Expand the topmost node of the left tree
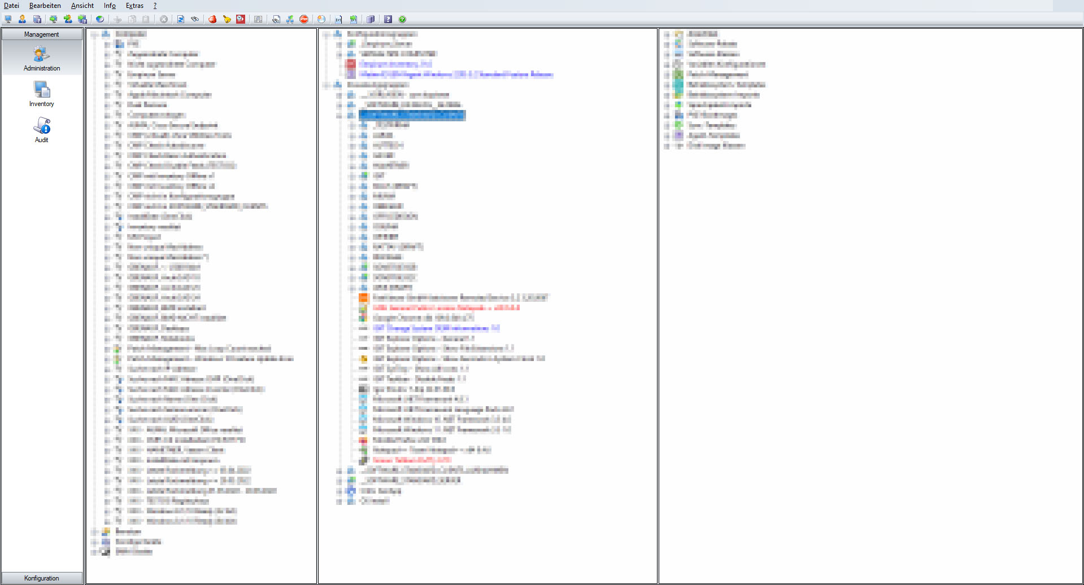The height and width of the screenshot is (585, 1084). (96, 34)
